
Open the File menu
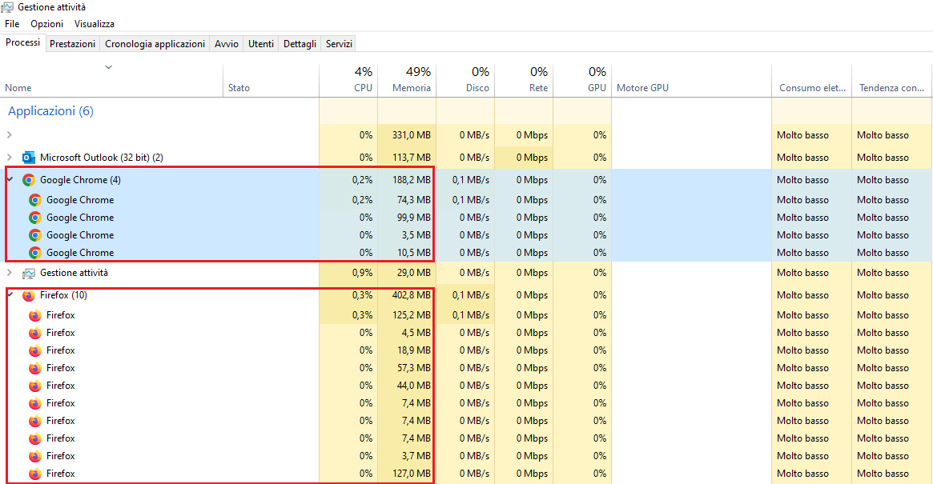[x=12, y=24]
